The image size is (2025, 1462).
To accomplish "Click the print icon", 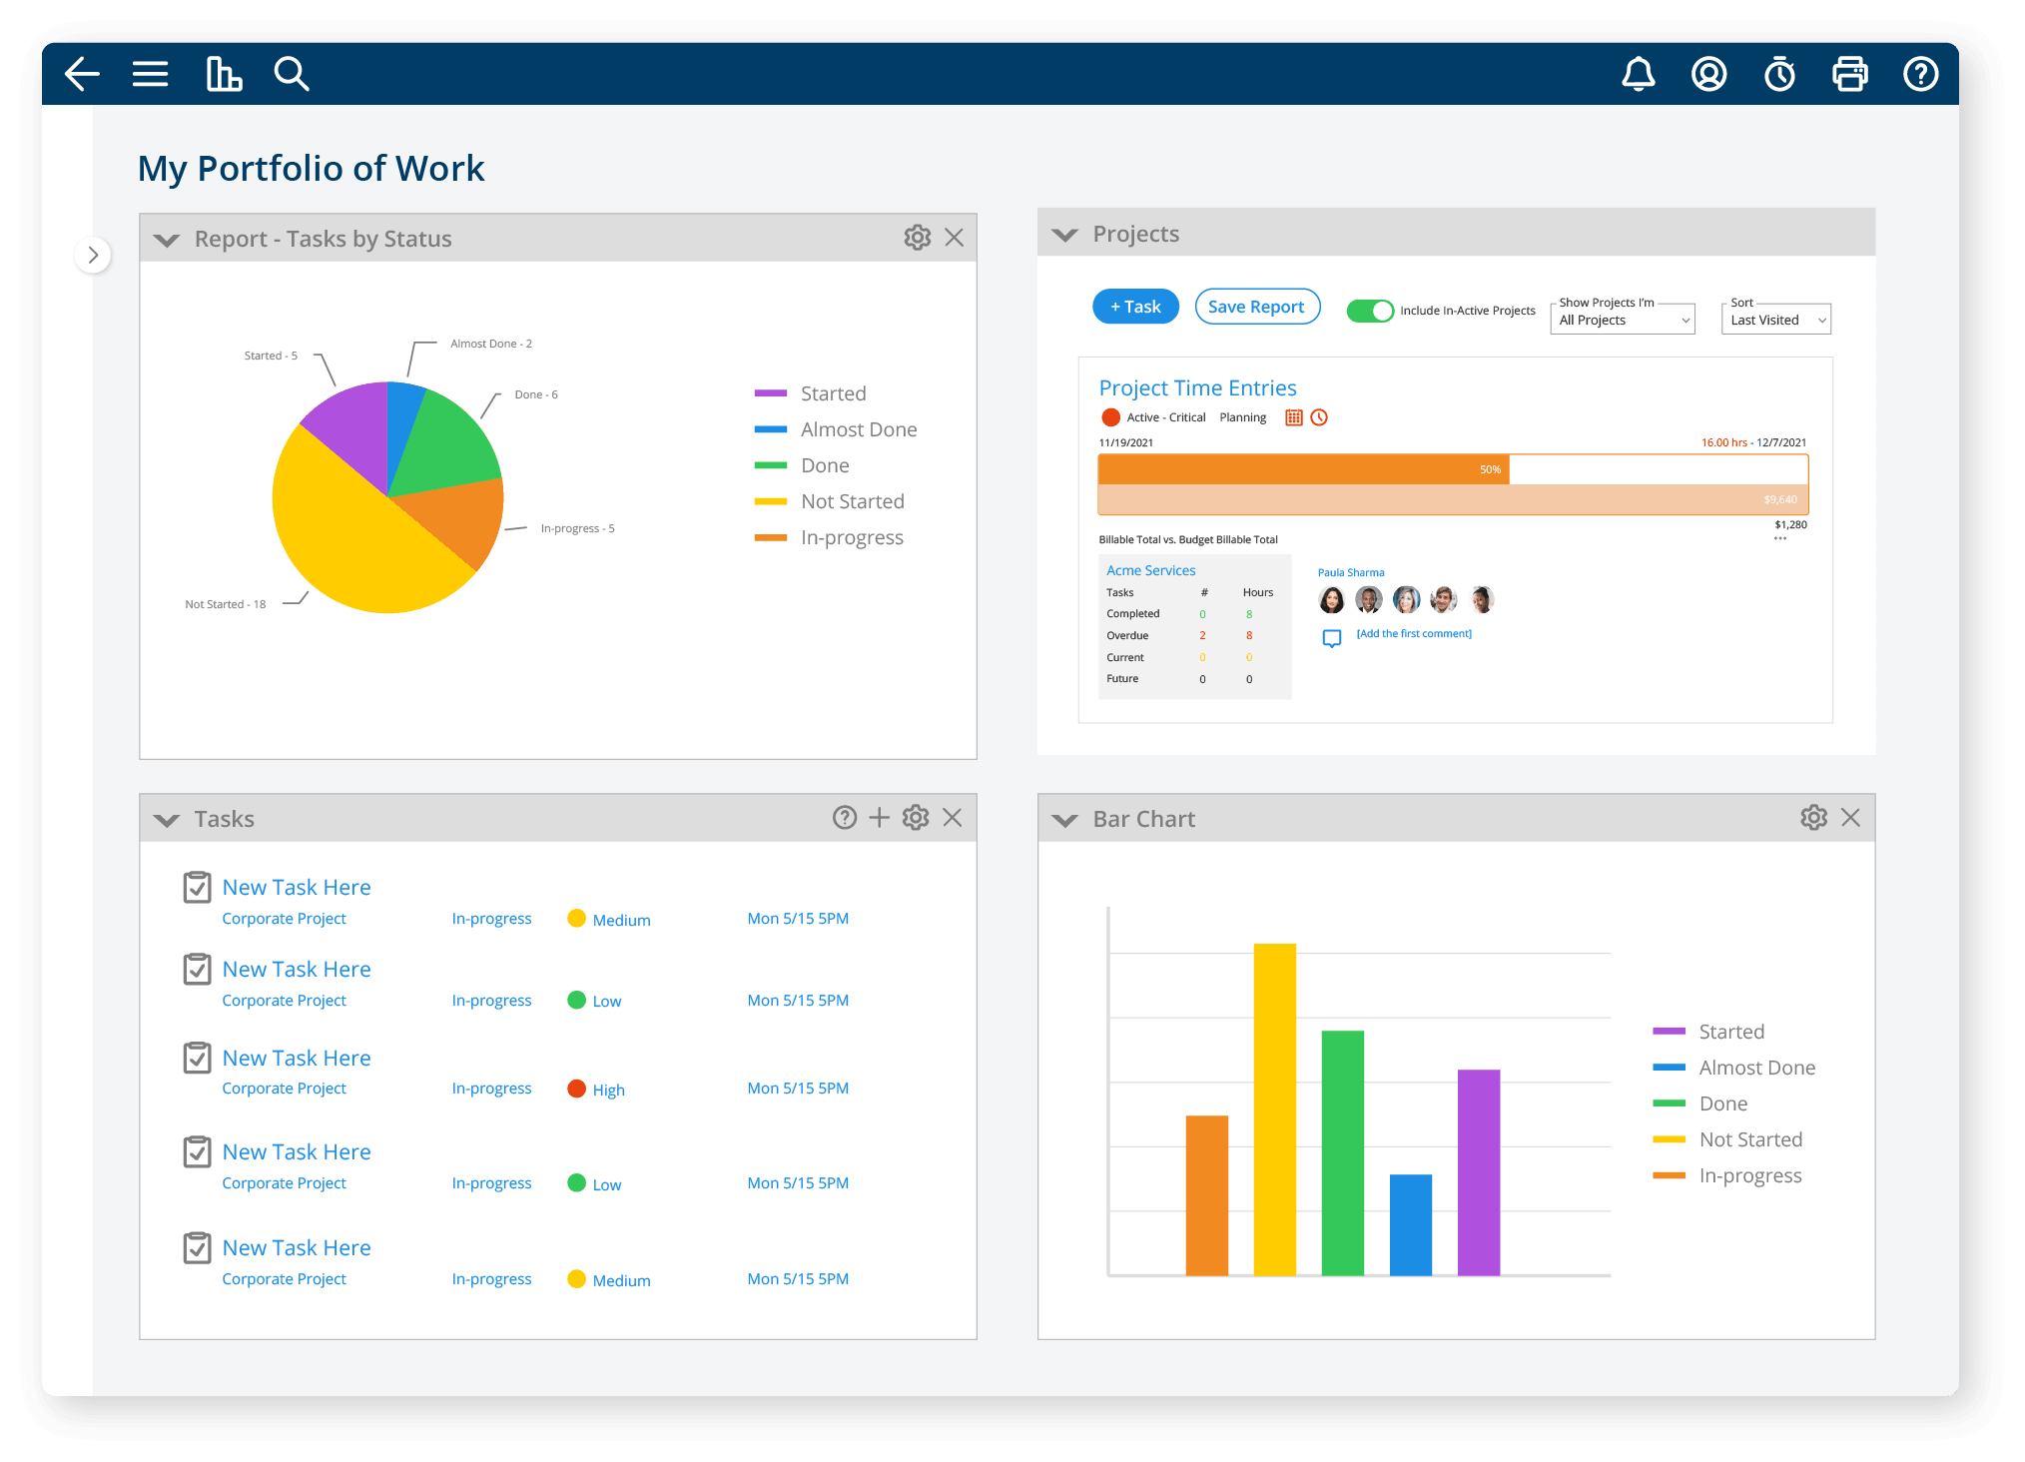I will [1849, 74].
